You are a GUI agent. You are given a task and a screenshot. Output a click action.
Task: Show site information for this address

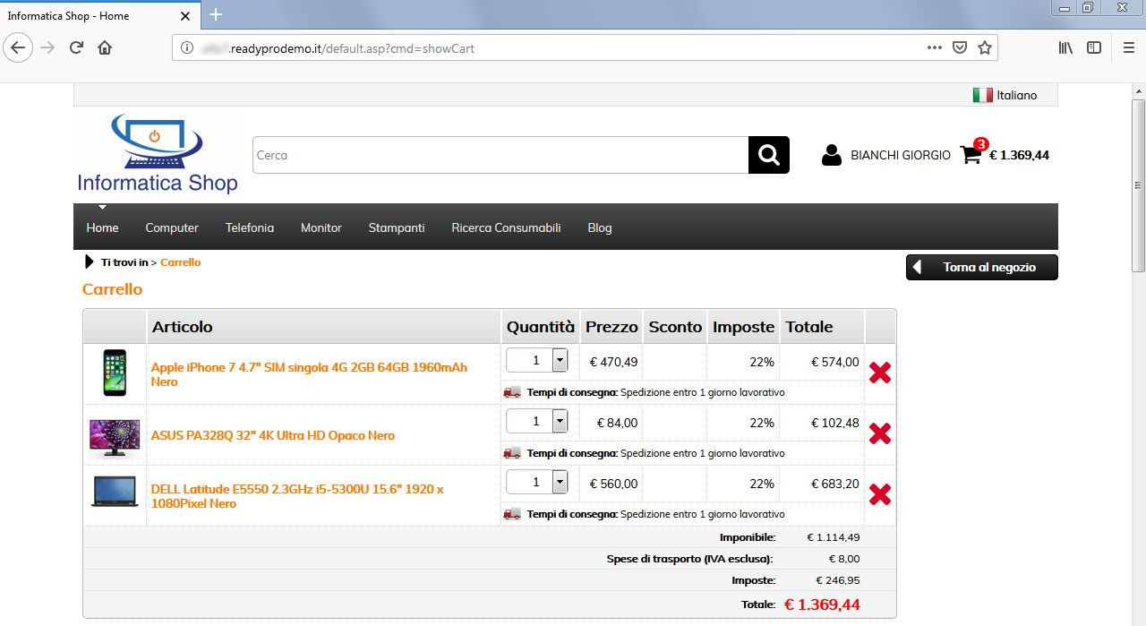tap(187, 47)
